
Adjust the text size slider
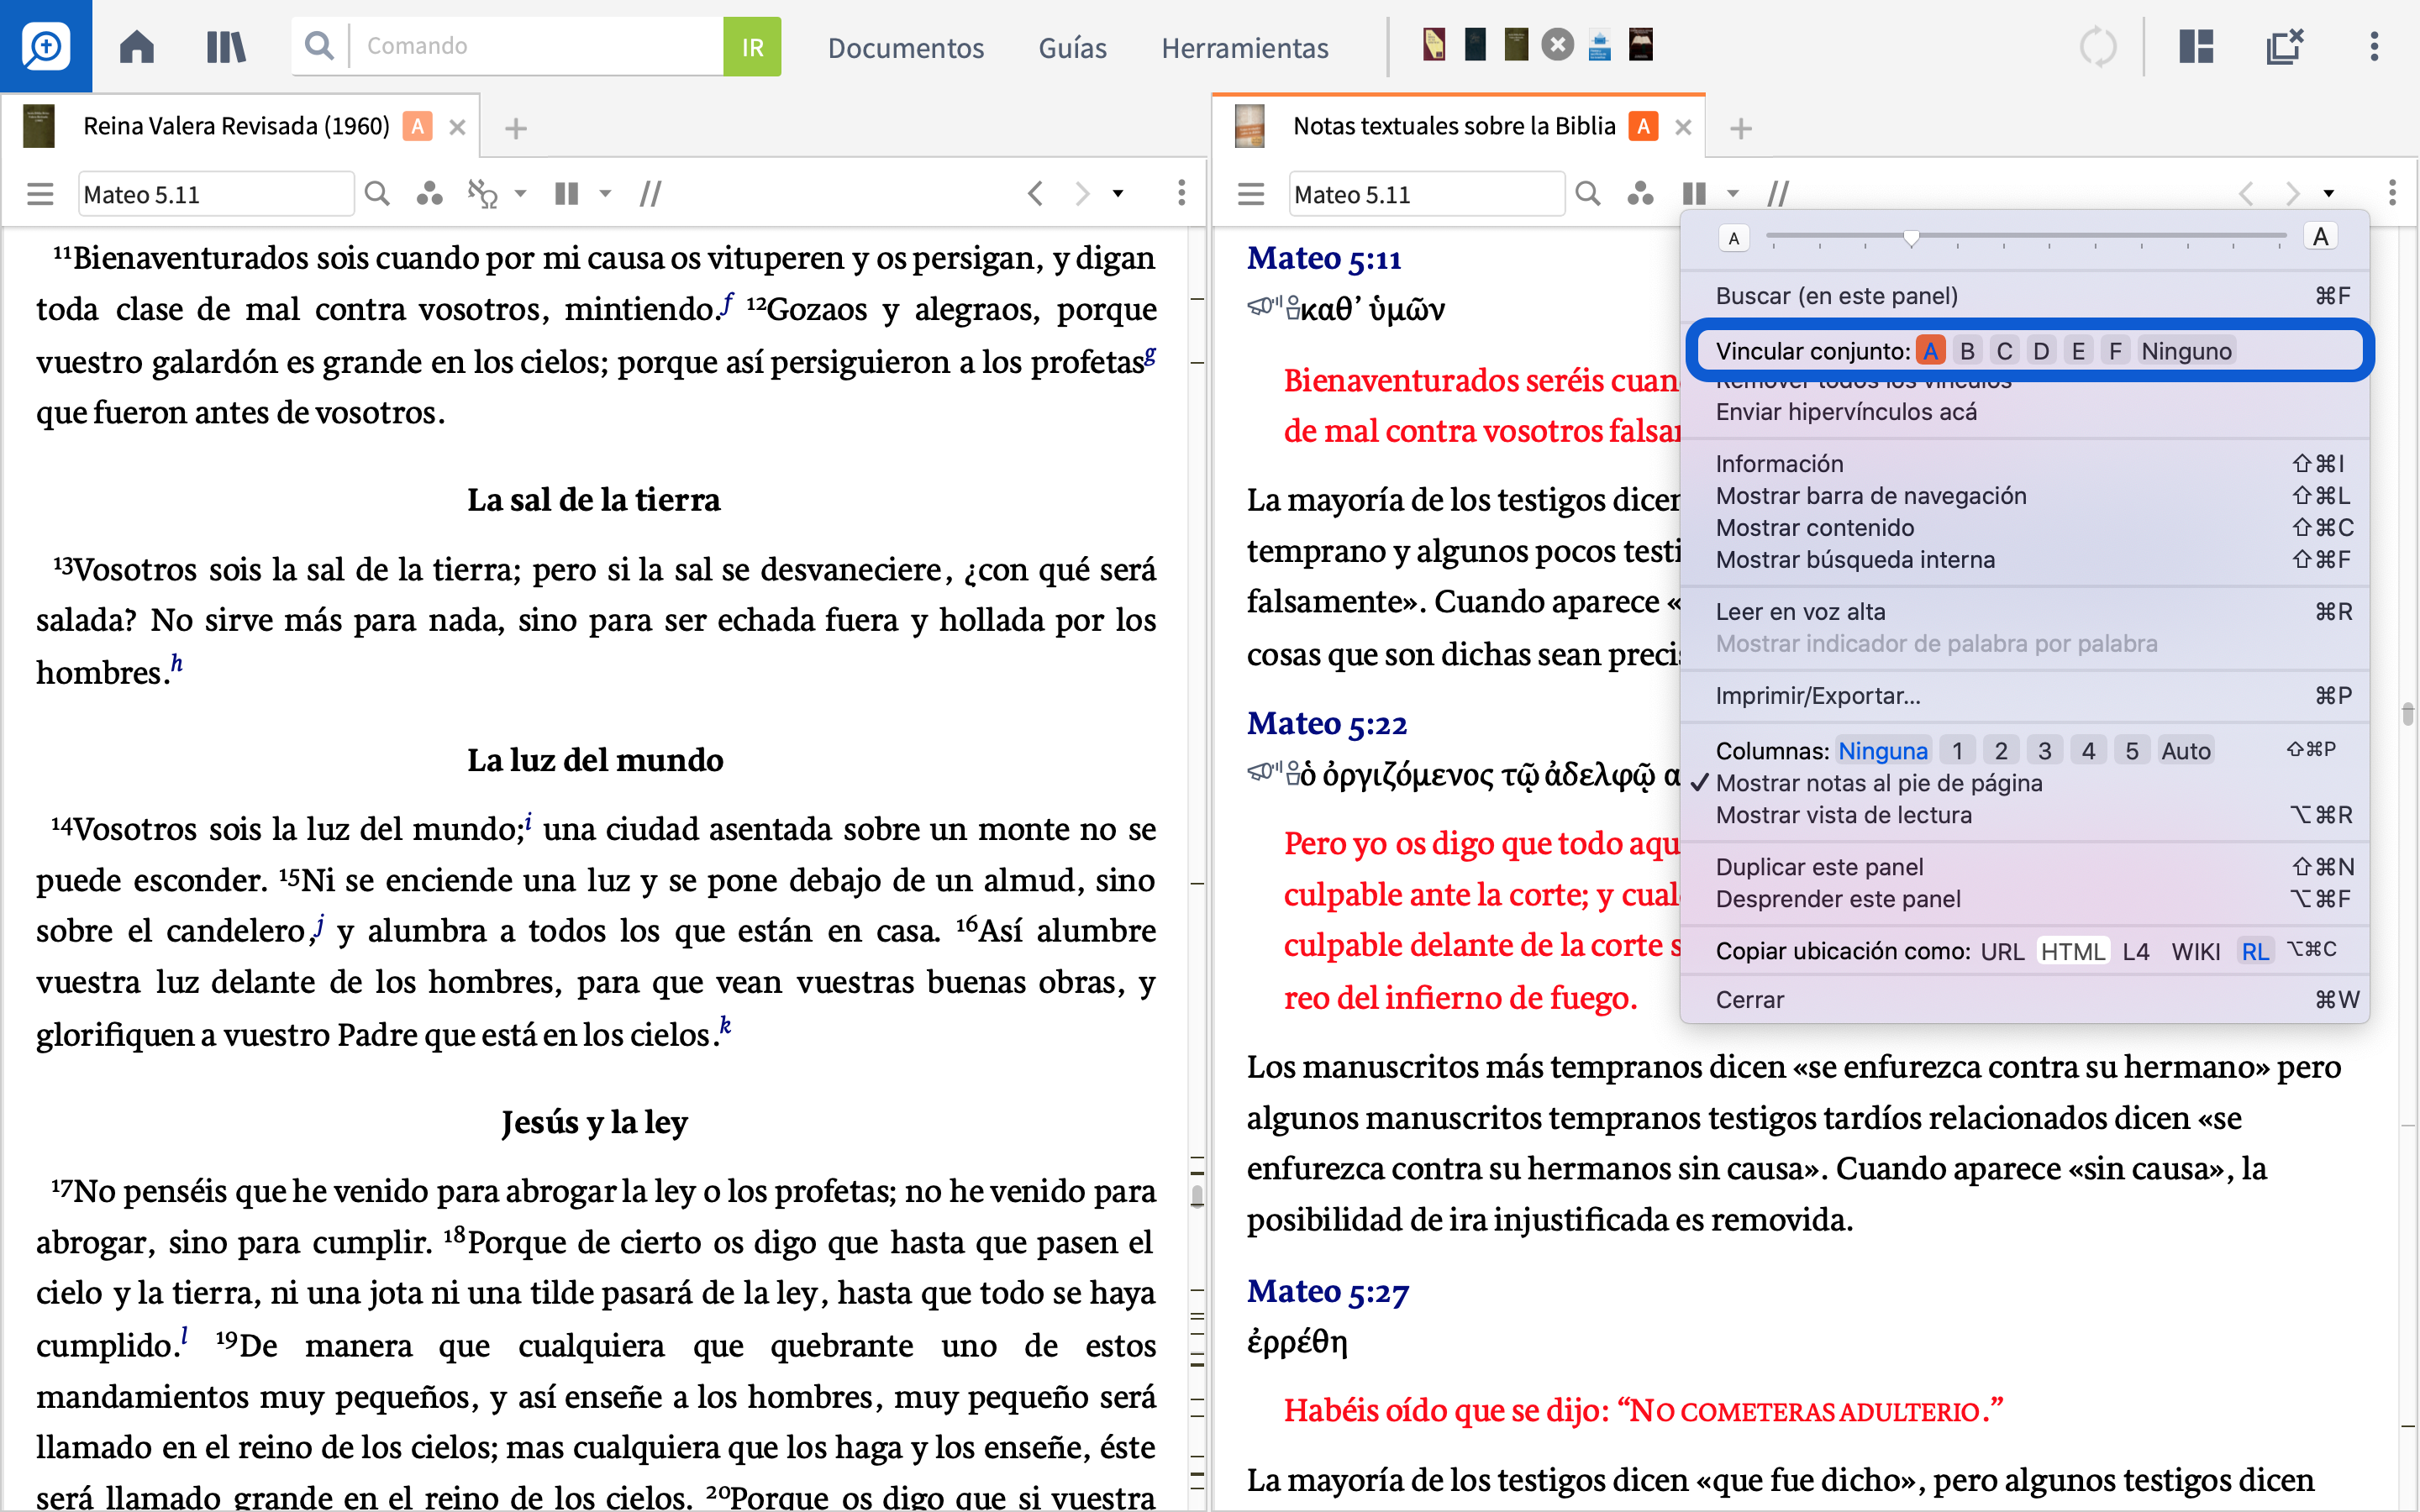coord(1911,237)
